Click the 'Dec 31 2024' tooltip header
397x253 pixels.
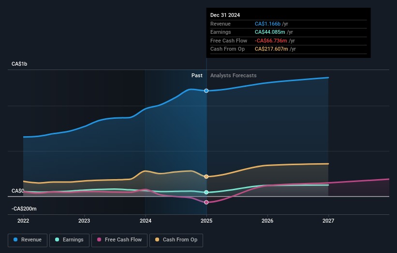point(225,15)
